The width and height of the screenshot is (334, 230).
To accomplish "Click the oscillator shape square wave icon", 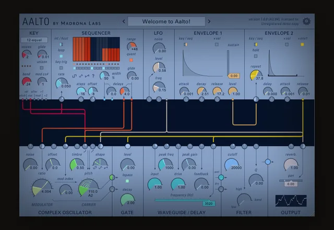I will 95,168.
